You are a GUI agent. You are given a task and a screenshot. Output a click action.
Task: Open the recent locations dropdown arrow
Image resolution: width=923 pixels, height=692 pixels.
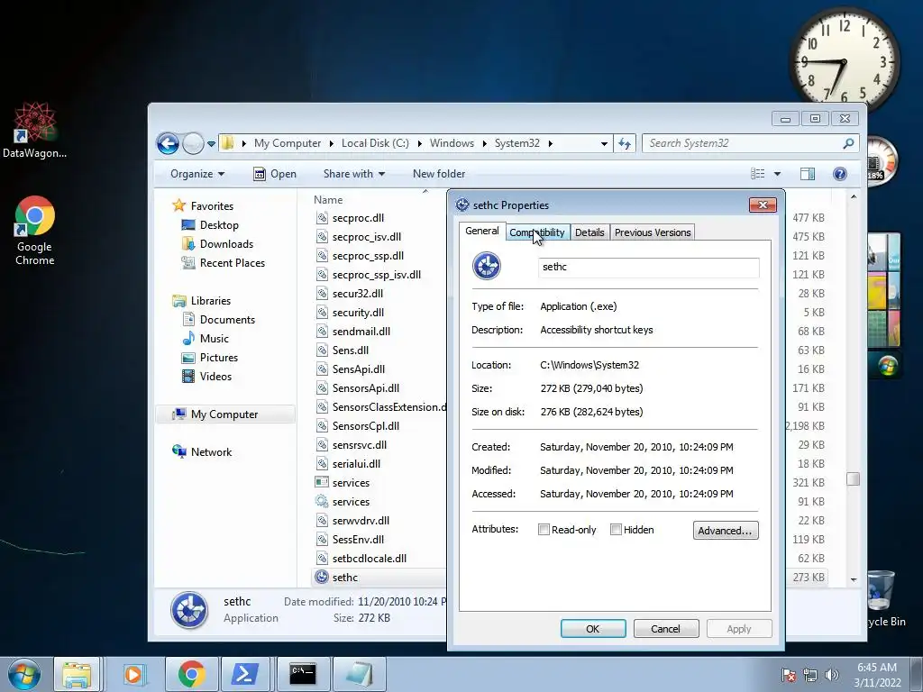pyautogui.click(x=211, y=143)
